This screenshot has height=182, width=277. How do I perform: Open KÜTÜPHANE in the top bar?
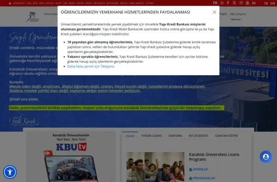click(x=112, y=3)
